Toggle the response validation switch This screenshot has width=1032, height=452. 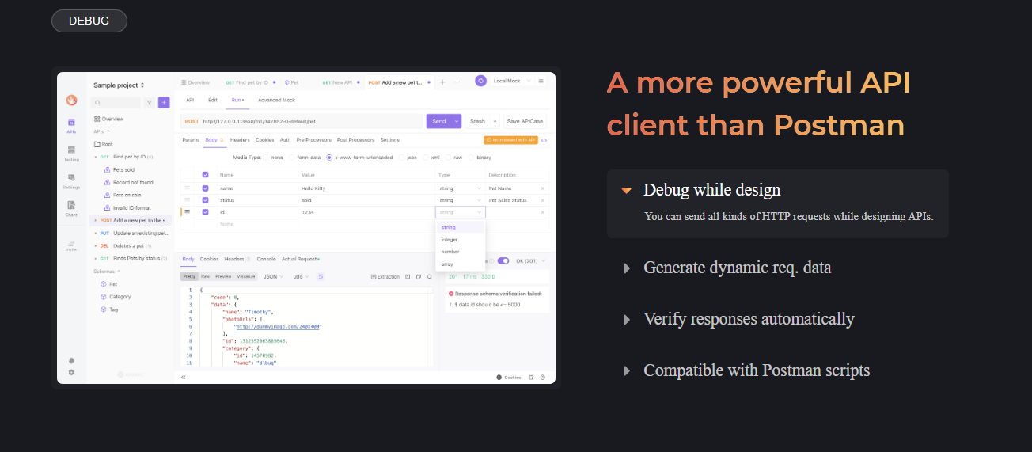point(503,261)
